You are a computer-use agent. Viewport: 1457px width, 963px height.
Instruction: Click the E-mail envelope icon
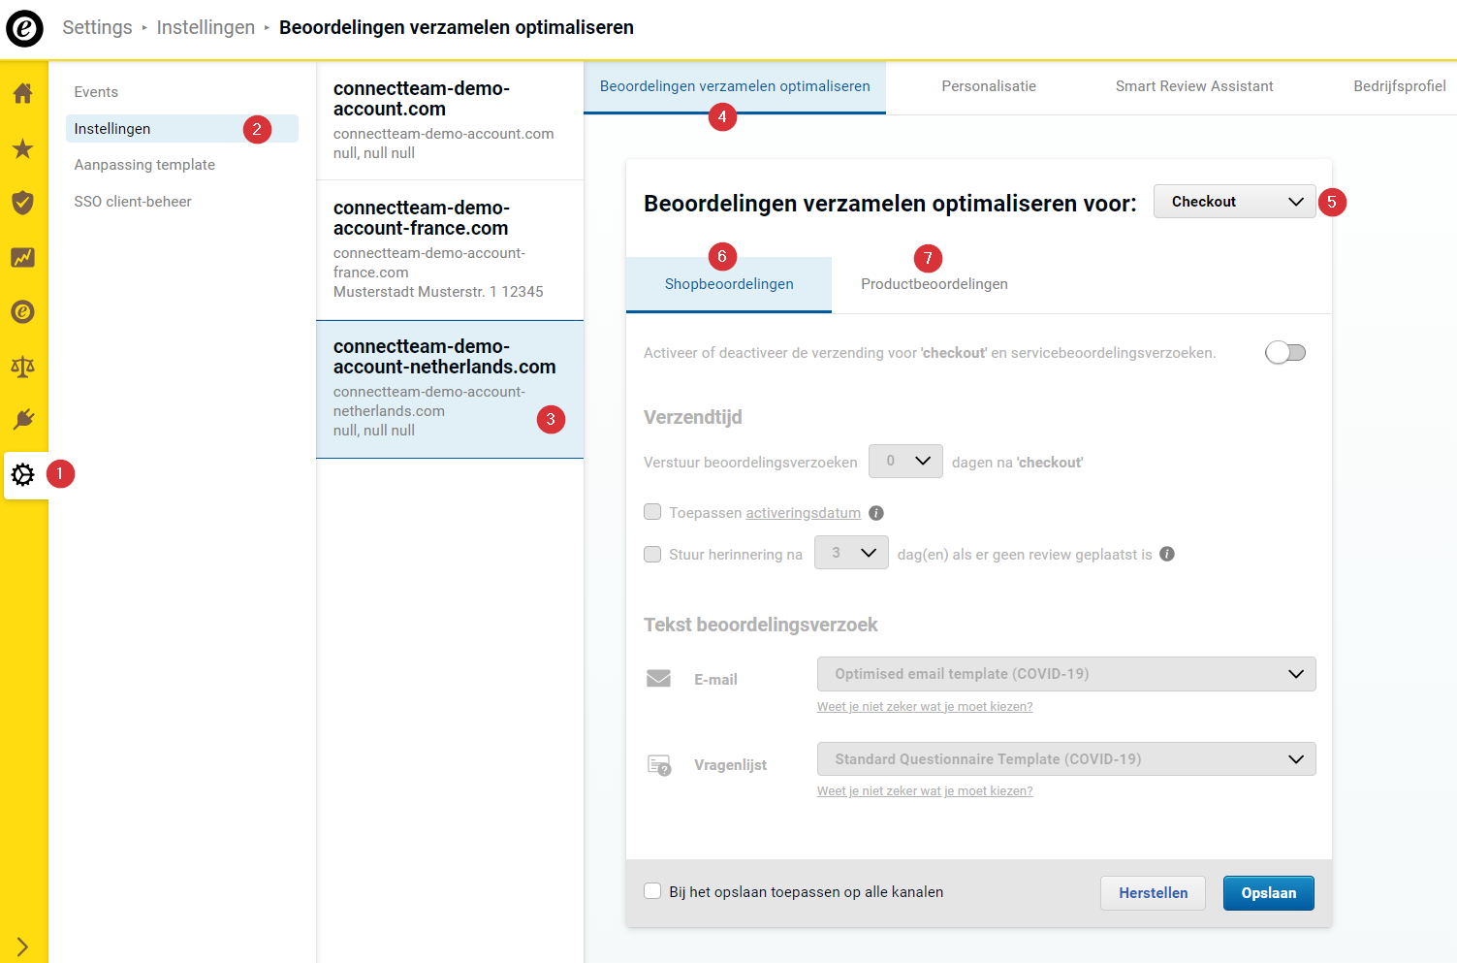click(659, 678)
